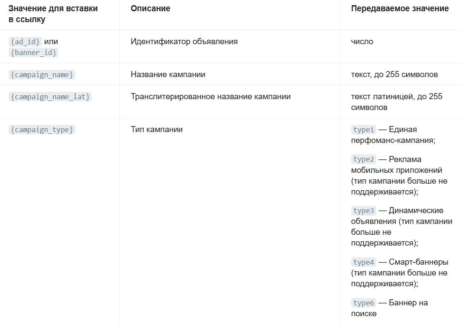This screenshot has width=462, height=324.
Task: Click the "Описание" column header
Action: point(150,9)
